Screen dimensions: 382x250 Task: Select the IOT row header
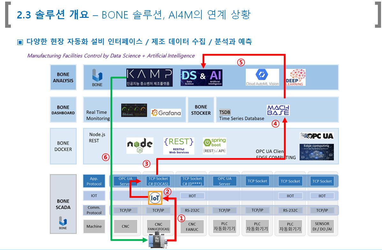[x=94, y=196]
